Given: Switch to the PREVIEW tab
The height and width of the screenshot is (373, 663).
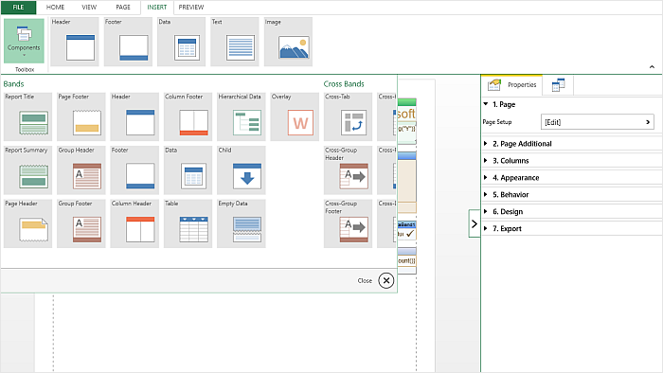Looking at the screenshot, I should pyautogui.click(x=191, y=8).
